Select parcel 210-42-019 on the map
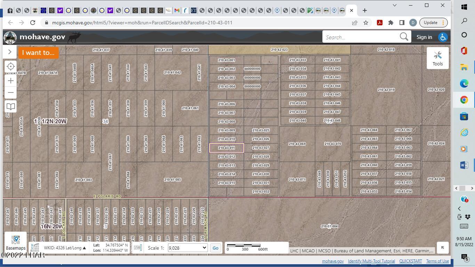Screen dimensions: 475x267 386,90
